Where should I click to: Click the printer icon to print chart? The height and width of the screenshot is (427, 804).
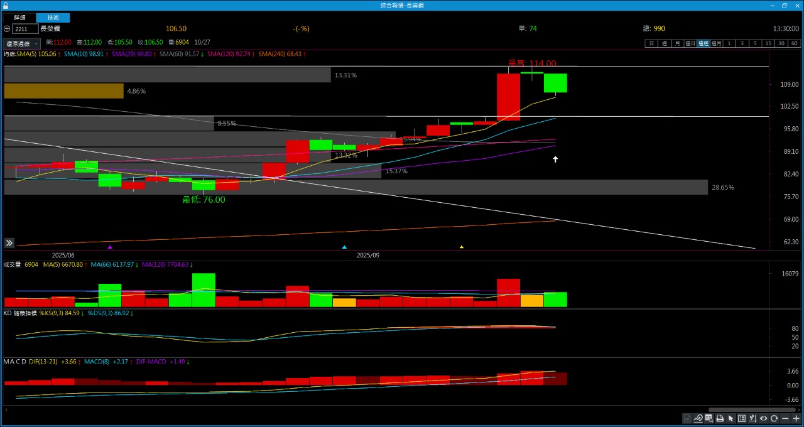tap(720, 418)
